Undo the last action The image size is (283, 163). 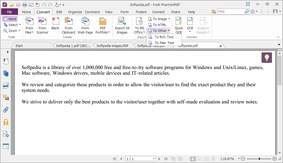pyautogui.click(x=44, y=5)
